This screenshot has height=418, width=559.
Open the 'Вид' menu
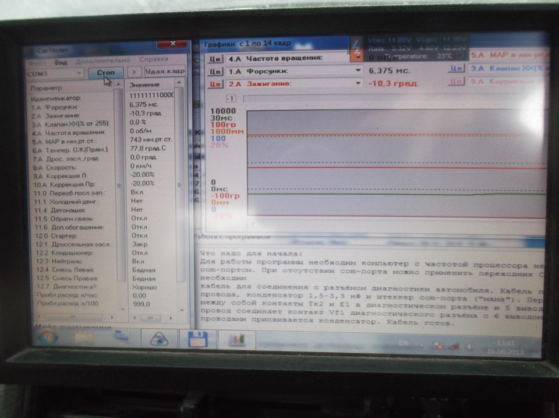pyautogui.click(x=61, y=61)
